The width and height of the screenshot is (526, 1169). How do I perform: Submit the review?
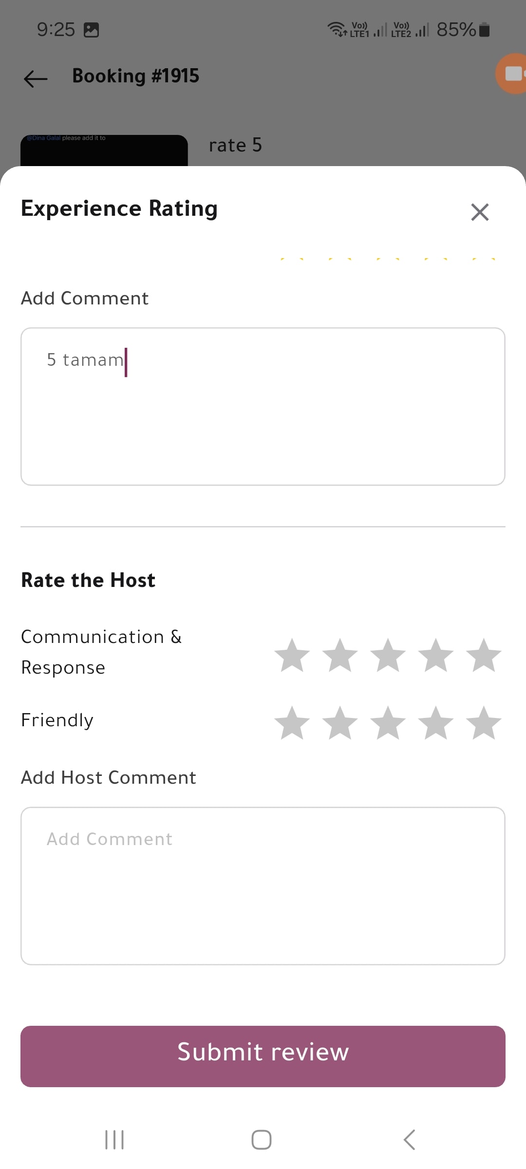[x=263, y=1056]
